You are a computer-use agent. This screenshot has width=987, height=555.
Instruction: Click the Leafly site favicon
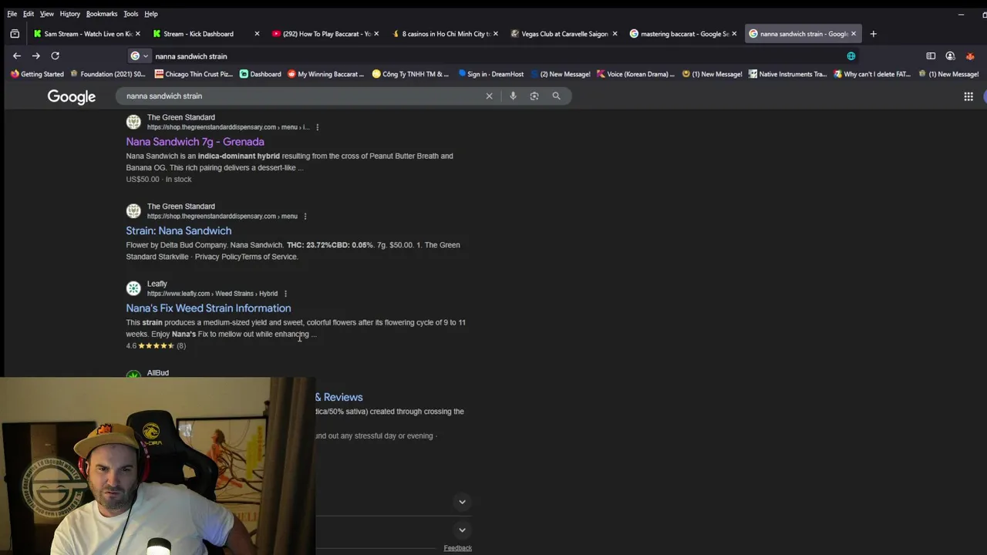click(133, 288)
